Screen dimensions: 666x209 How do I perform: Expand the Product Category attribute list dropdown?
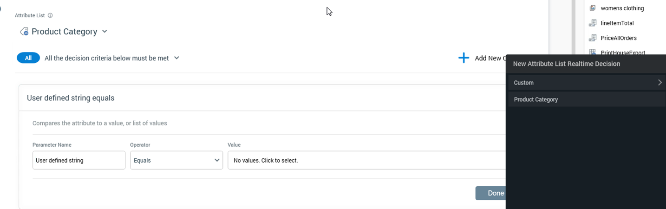tap(104, 32)
